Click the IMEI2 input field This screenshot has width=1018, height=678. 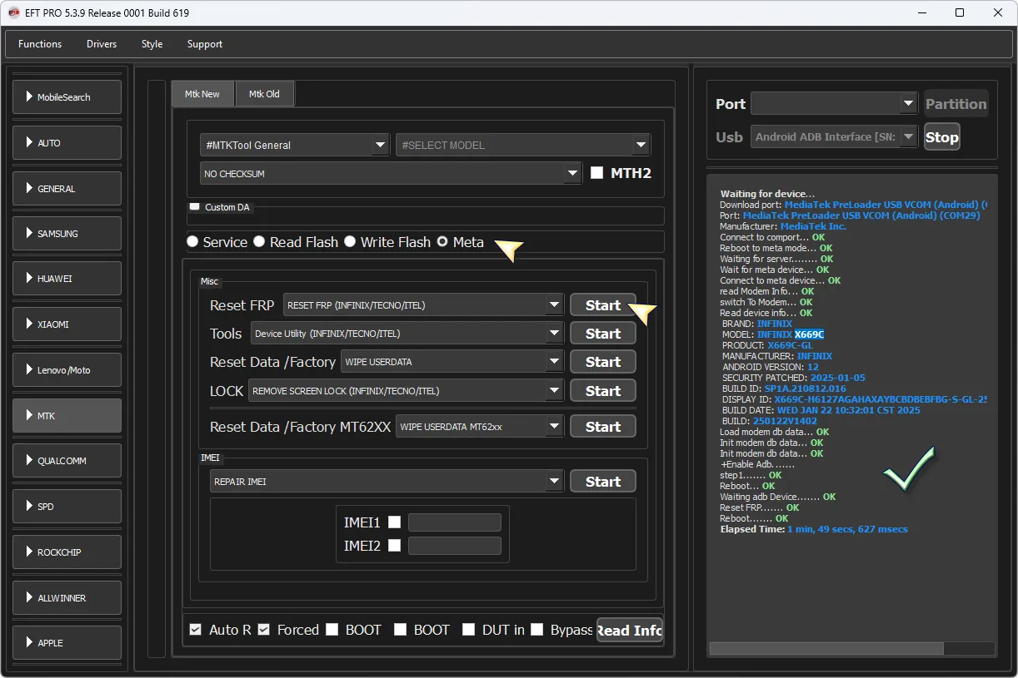pyautogui.click(x=454, y=546)
